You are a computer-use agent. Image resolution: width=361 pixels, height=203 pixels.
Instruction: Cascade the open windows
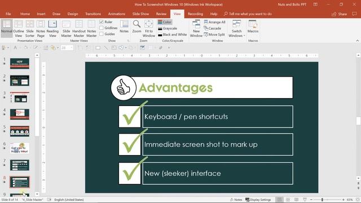pyautogui.click(x=212, y=28)
